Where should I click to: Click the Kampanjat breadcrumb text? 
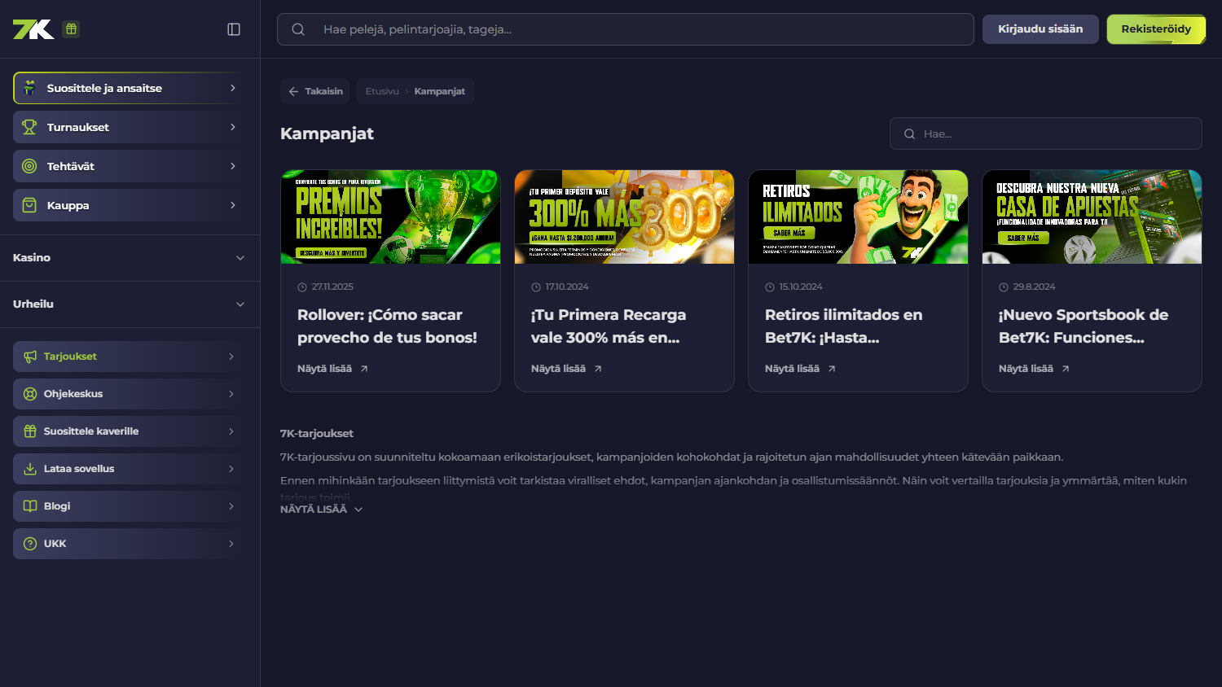click(440, 91)
